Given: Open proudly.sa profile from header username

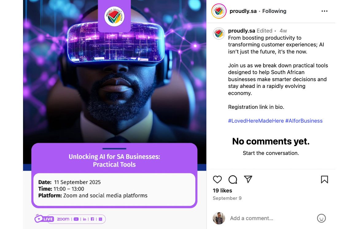Looking at the screenshot, I should [243, 11].
